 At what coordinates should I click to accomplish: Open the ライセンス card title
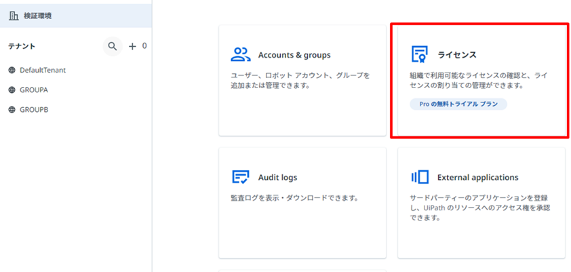tap(457, 55)
